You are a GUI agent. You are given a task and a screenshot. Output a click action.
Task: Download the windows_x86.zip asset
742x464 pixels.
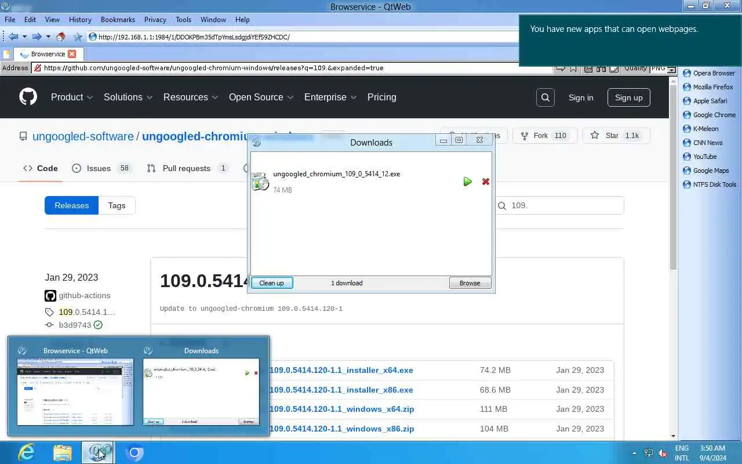point(341,429)
